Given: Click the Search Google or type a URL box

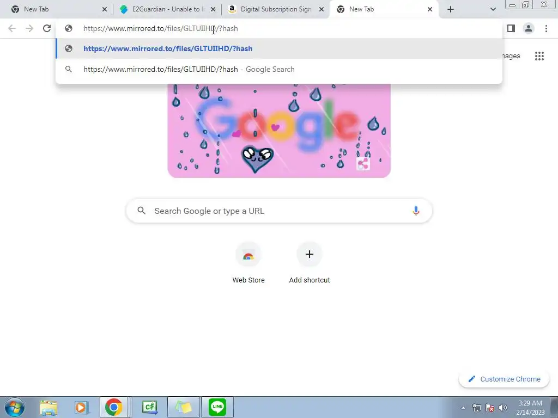Looking at the screenshot, I should click(279, 211).
